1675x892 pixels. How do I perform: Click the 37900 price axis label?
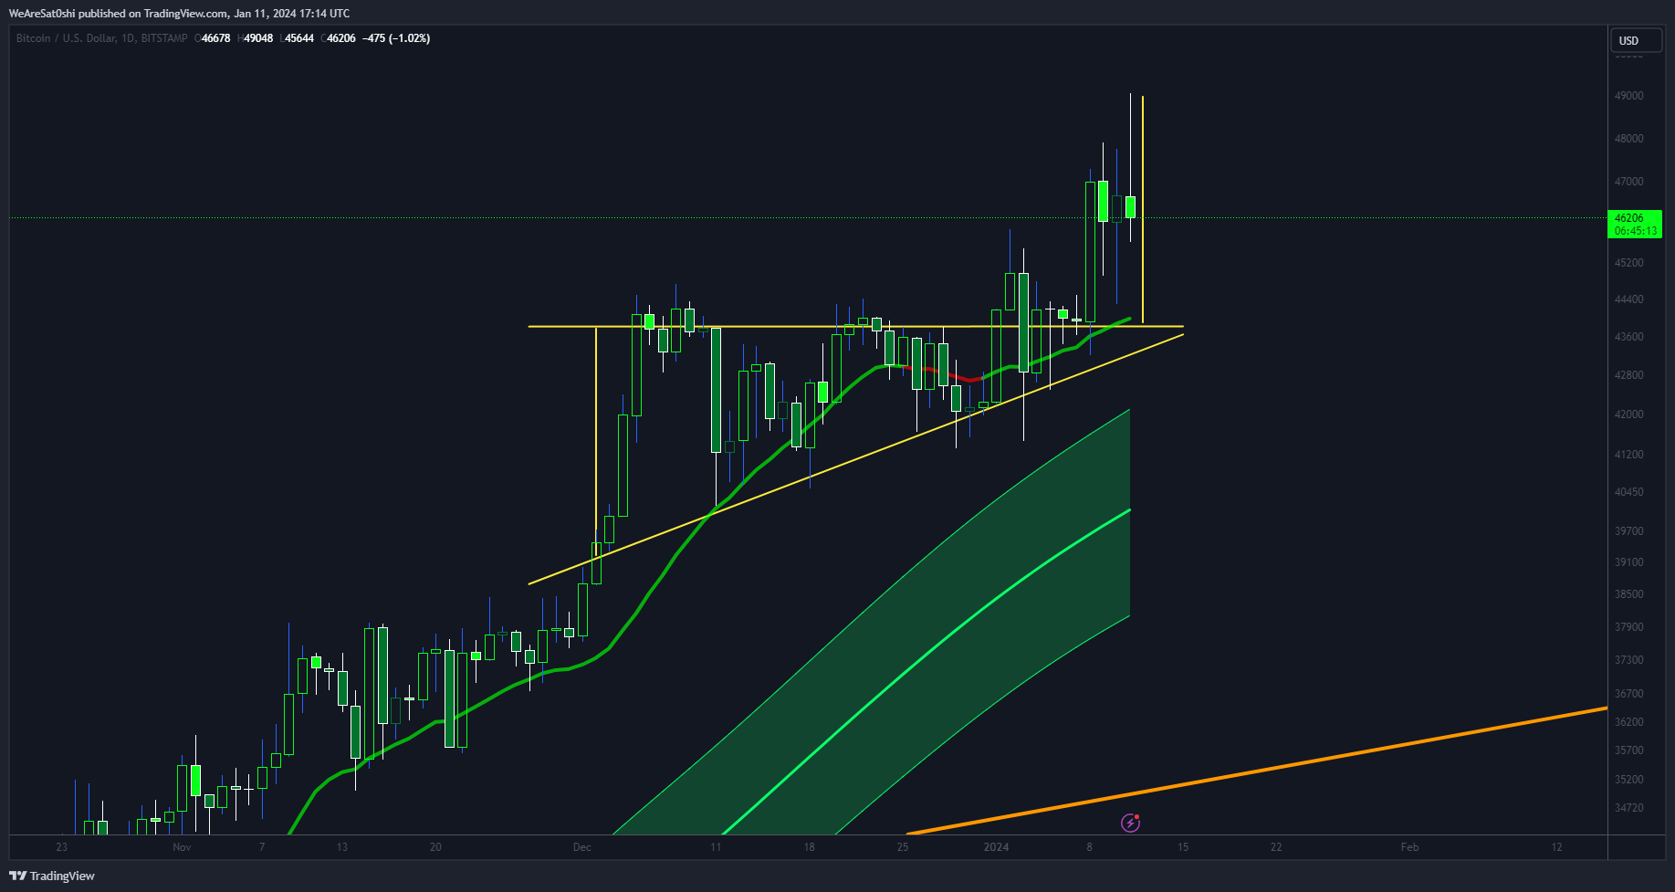click(1629, 627)
